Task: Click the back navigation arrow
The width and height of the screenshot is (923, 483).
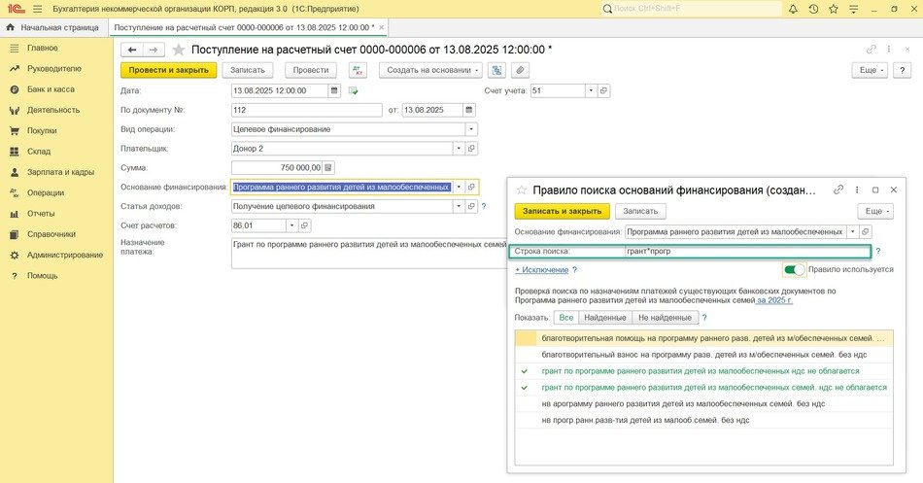Action: coord(131,49)
